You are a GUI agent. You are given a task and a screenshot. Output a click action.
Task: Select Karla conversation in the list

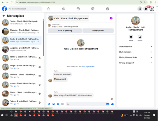click(x=21, y=40)
